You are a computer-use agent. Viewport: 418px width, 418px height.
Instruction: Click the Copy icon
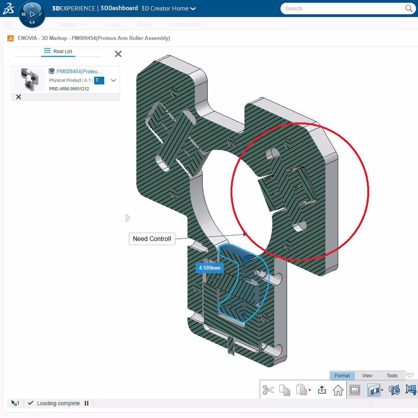pos(284,390)
